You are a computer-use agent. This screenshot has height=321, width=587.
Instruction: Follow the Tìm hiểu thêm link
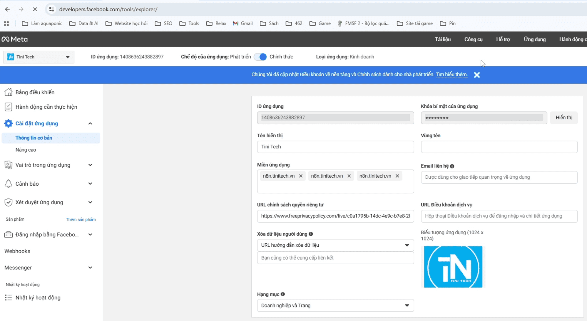[452, 75]
